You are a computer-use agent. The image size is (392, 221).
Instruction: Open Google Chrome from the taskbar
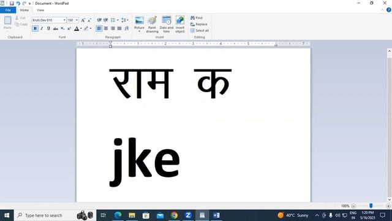click(174, 215)
